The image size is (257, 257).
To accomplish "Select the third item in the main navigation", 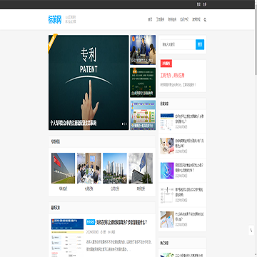I will pos(172,20).
